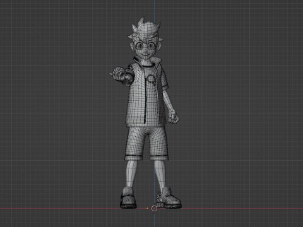Click the 3D cursor at the grid origin

point(154,208)
